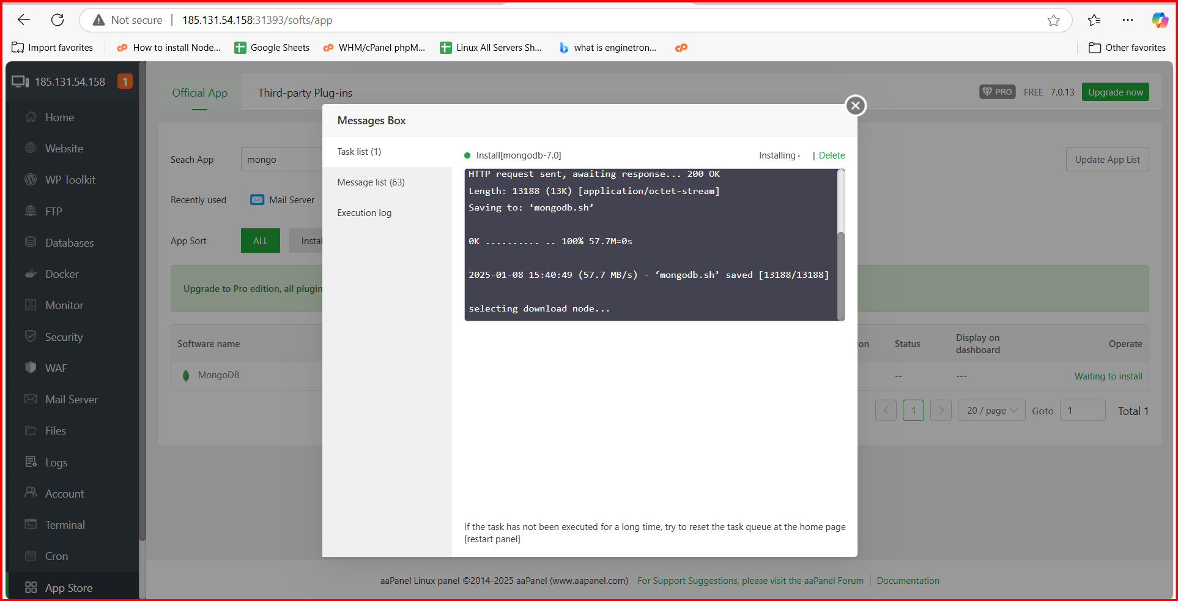
Task: Open the 20 / page dropdown
Action: coord(991,410)
